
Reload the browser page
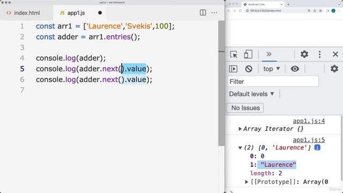[240, 11]
